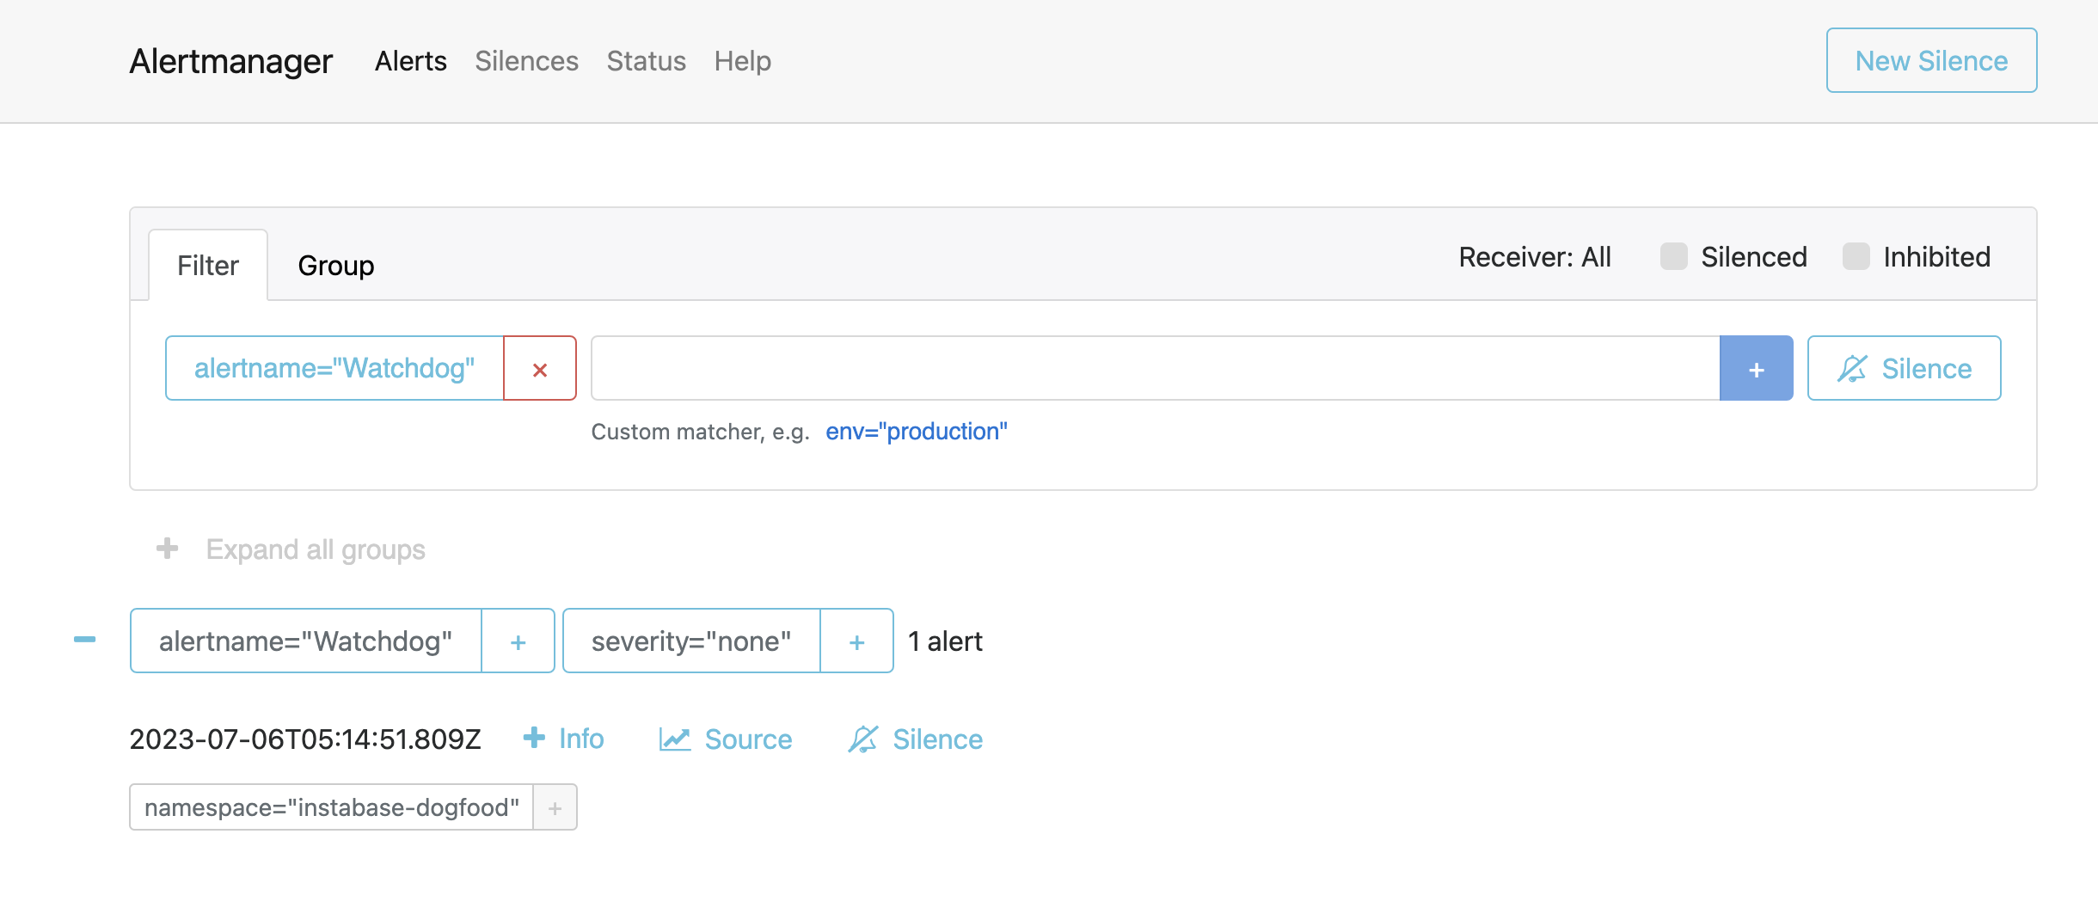Viewport: 2098px width, 920px height.
Task: Remove the alertname="Watchdog" filter matcher
Action: (x=540, y=368)
